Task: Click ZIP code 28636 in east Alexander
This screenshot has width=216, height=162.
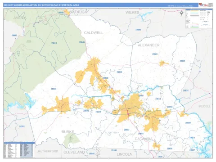Action: (182, 61)
